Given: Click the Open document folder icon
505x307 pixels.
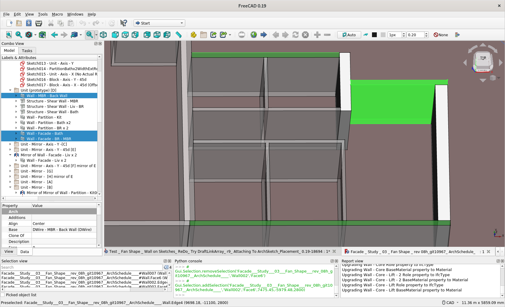Looking at the screenshot, I should [x=19, y=23].
